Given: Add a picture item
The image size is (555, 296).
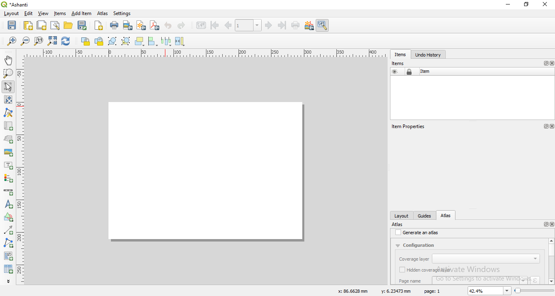Looking at the screenshot, I should coord(8,152).
